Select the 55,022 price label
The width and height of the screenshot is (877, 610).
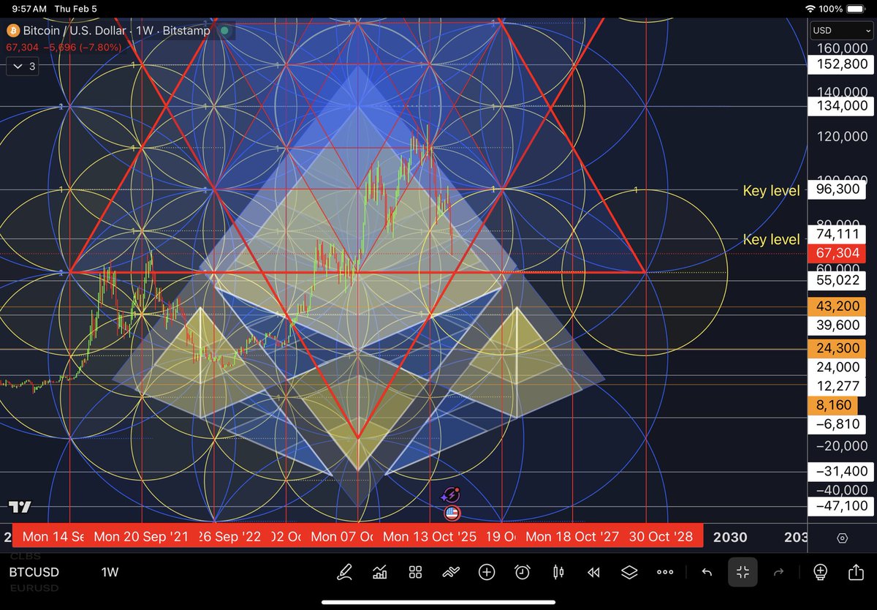point(837,279)
